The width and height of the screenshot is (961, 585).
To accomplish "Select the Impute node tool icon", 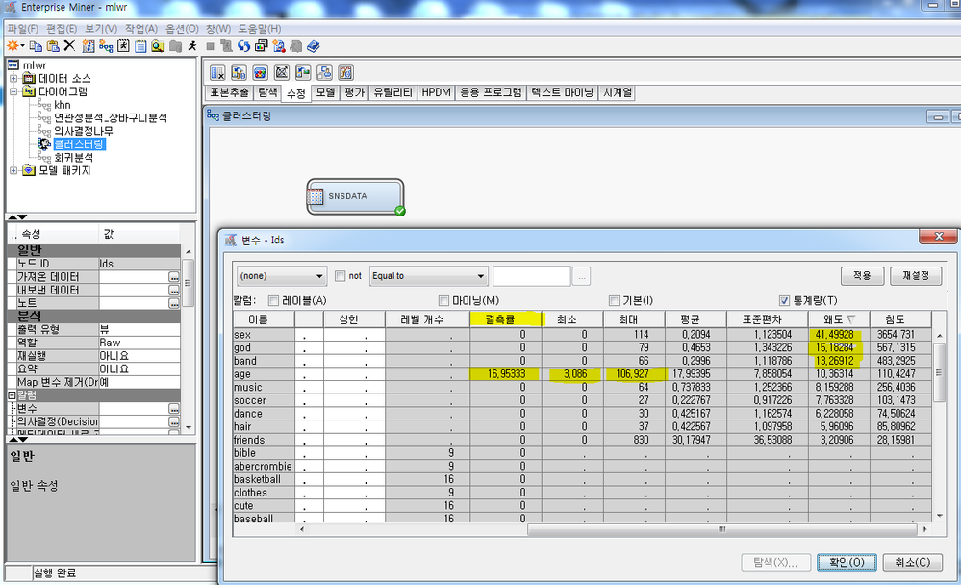I will (x=239, y=73).
